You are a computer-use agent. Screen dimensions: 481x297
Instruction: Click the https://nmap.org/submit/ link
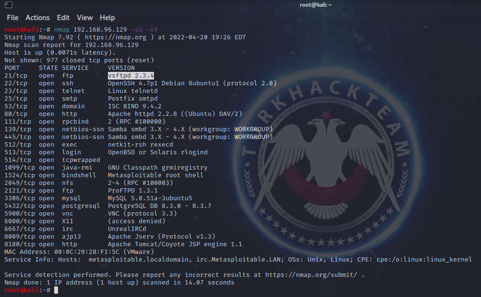(311, 275)
